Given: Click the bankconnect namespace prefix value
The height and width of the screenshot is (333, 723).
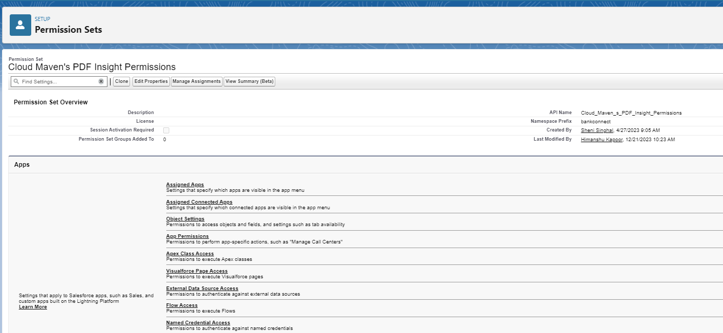Looking at the screenshot, I should coord(596,122).
